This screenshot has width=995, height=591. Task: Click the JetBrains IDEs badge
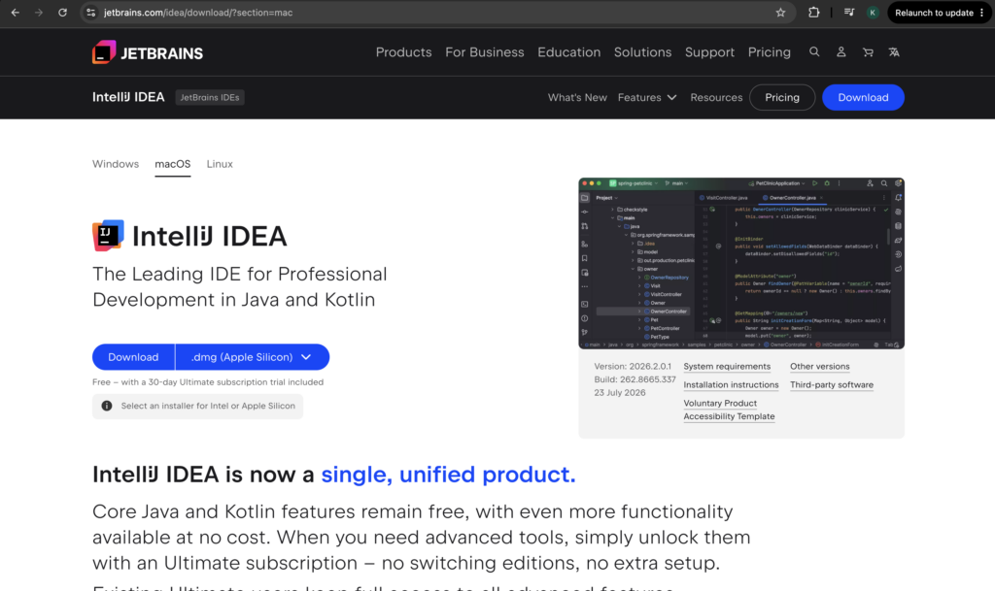coord(210,98)
